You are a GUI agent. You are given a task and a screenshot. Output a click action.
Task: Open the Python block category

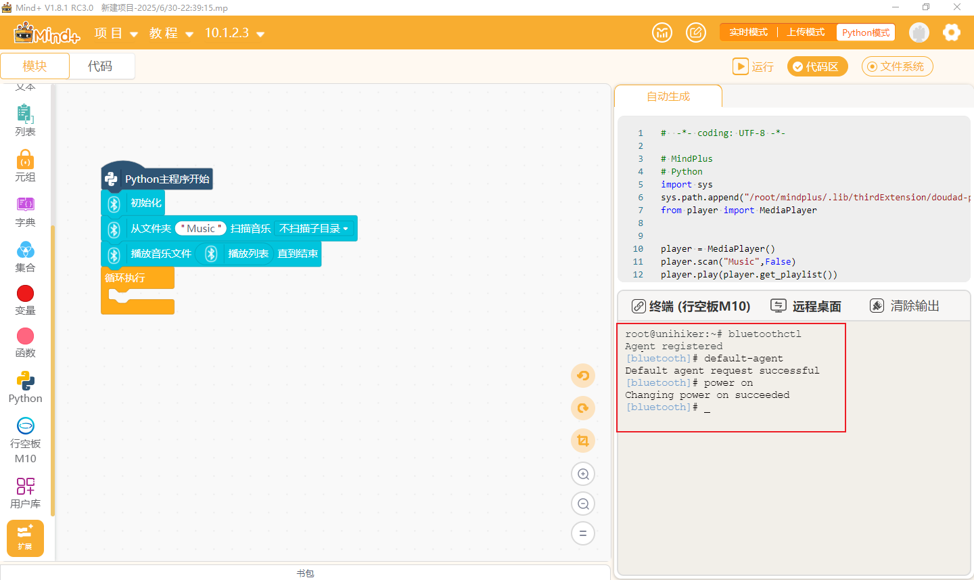25,387
